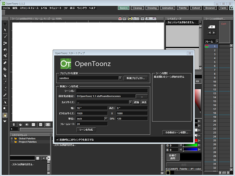235x176 pixels.
Task: Click the browse button next to save path
Action: pos(142,96)
